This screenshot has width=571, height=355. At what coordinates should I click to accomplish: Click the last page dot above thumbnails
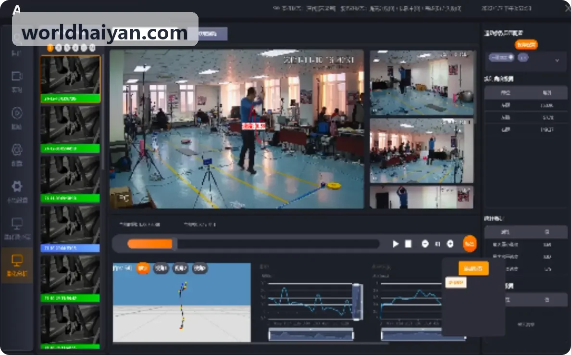click(x=92, y=48)
